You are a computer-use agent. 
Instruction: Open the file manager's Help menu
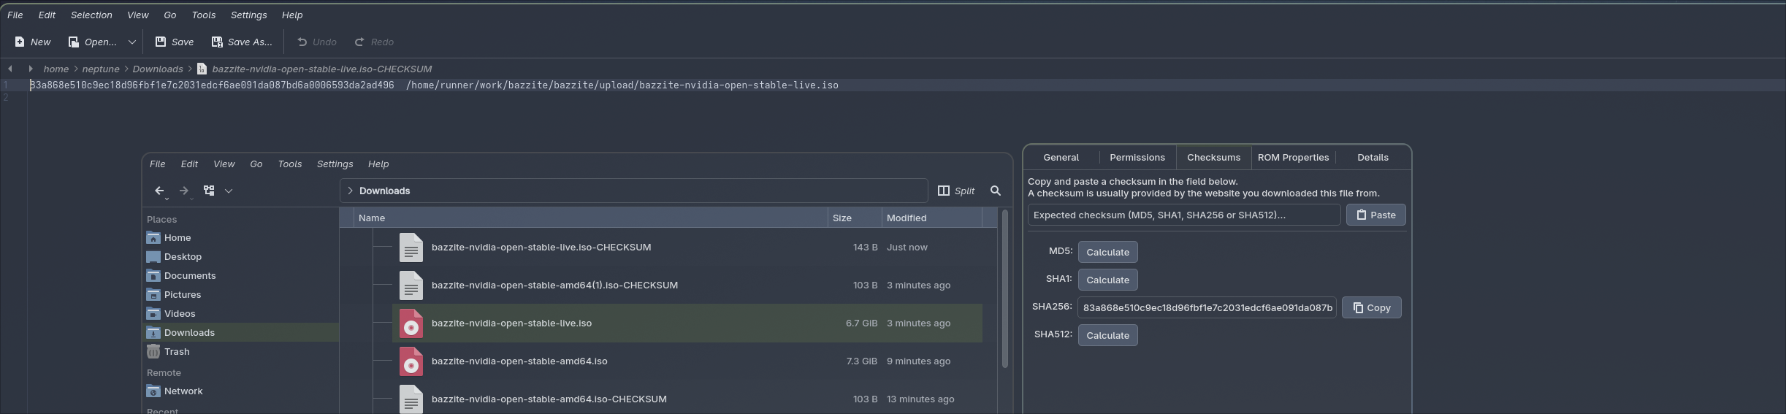pyautogui.click(x=378, y=164)
